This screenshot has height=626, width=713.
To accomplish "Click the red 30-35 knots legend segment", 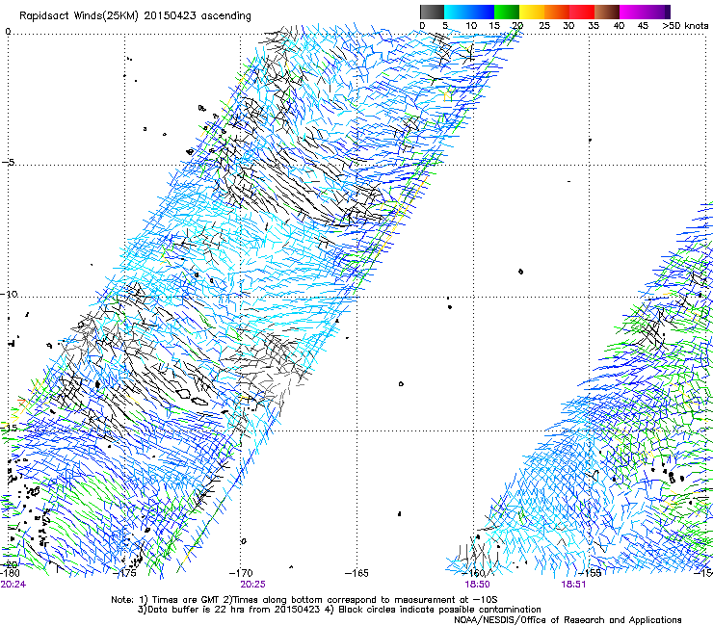I will (x=582, y=12).
